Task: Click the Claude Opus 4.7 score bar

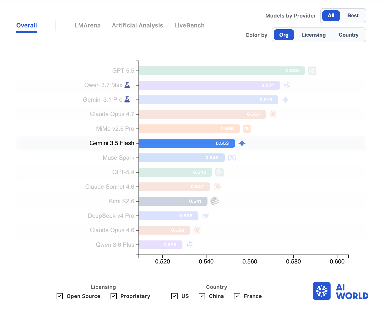Action: click(202, 114)
